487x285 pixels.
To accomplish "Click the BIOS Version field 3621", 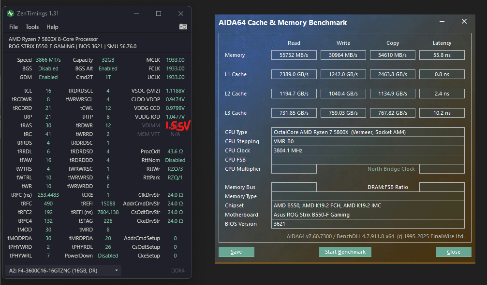I will [x=368, y=224].
